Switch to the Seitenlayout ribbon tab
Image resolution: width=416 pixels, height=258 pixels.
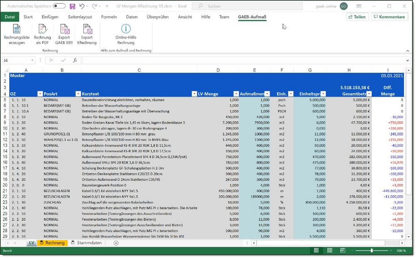coord(80,17)
